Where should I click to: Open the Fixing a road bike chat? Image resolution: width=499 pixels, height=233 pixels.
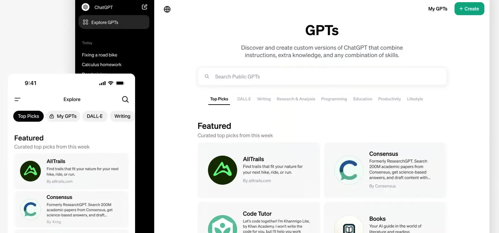(100, 55)
